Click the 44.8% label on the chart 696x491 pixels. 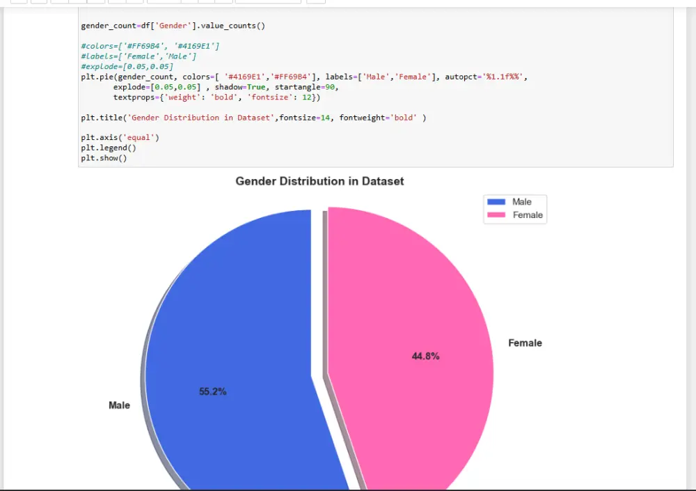coord(425,356)
